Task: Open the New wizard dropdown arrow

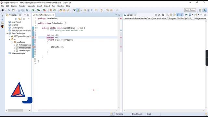Action: (16, 10)
